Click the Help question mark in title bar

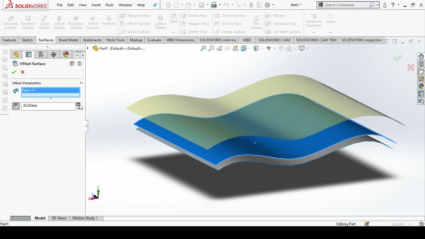tap(393, 5)
